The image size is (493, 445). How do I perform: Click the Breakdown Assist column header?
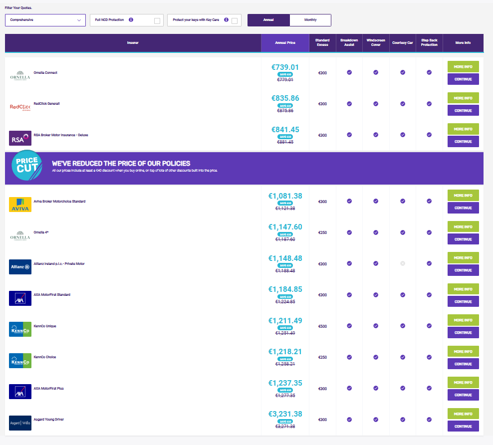point(349,43)
